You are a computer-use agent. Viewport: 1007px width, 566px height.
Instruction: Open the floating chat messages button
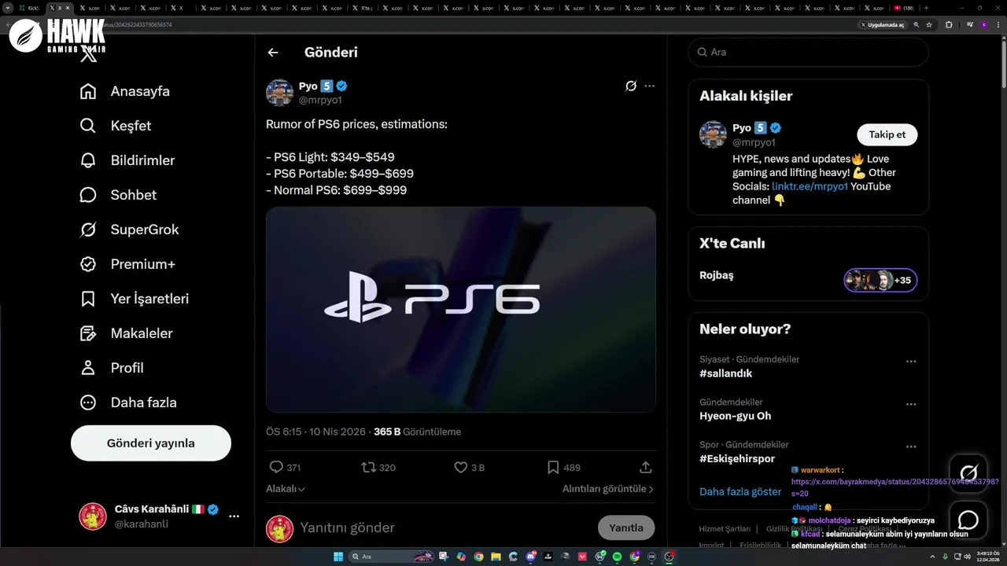click(x=968, y=520)
